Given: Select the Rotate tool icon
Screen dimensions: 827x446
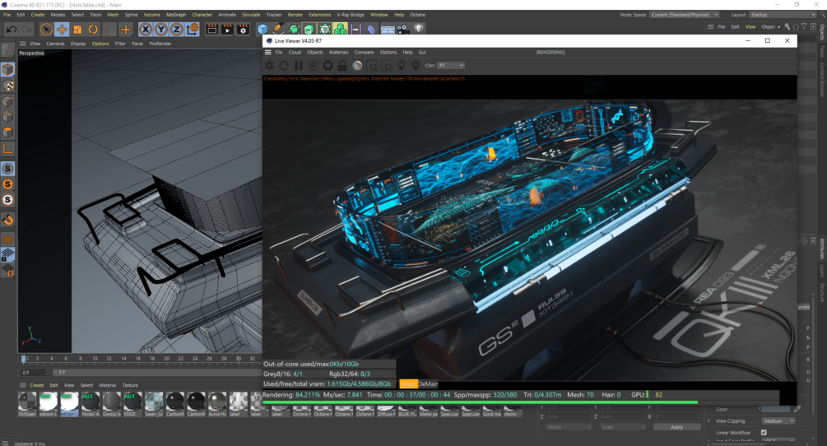Looking at the screenshot, I should (x=93, y=30).
